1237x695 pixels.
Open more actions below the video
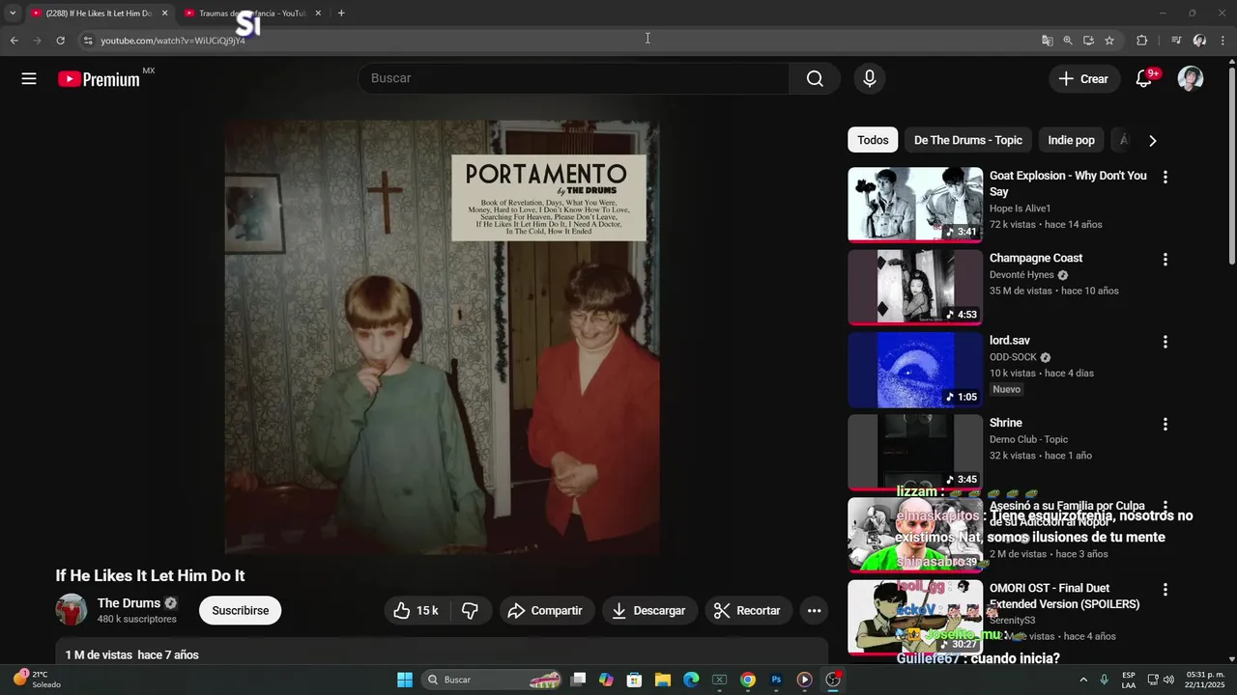(814, 610)
